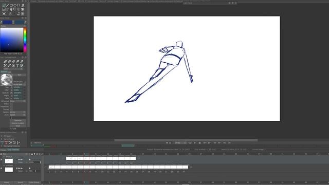Select the ellipse shape tool

click(15, 5)
